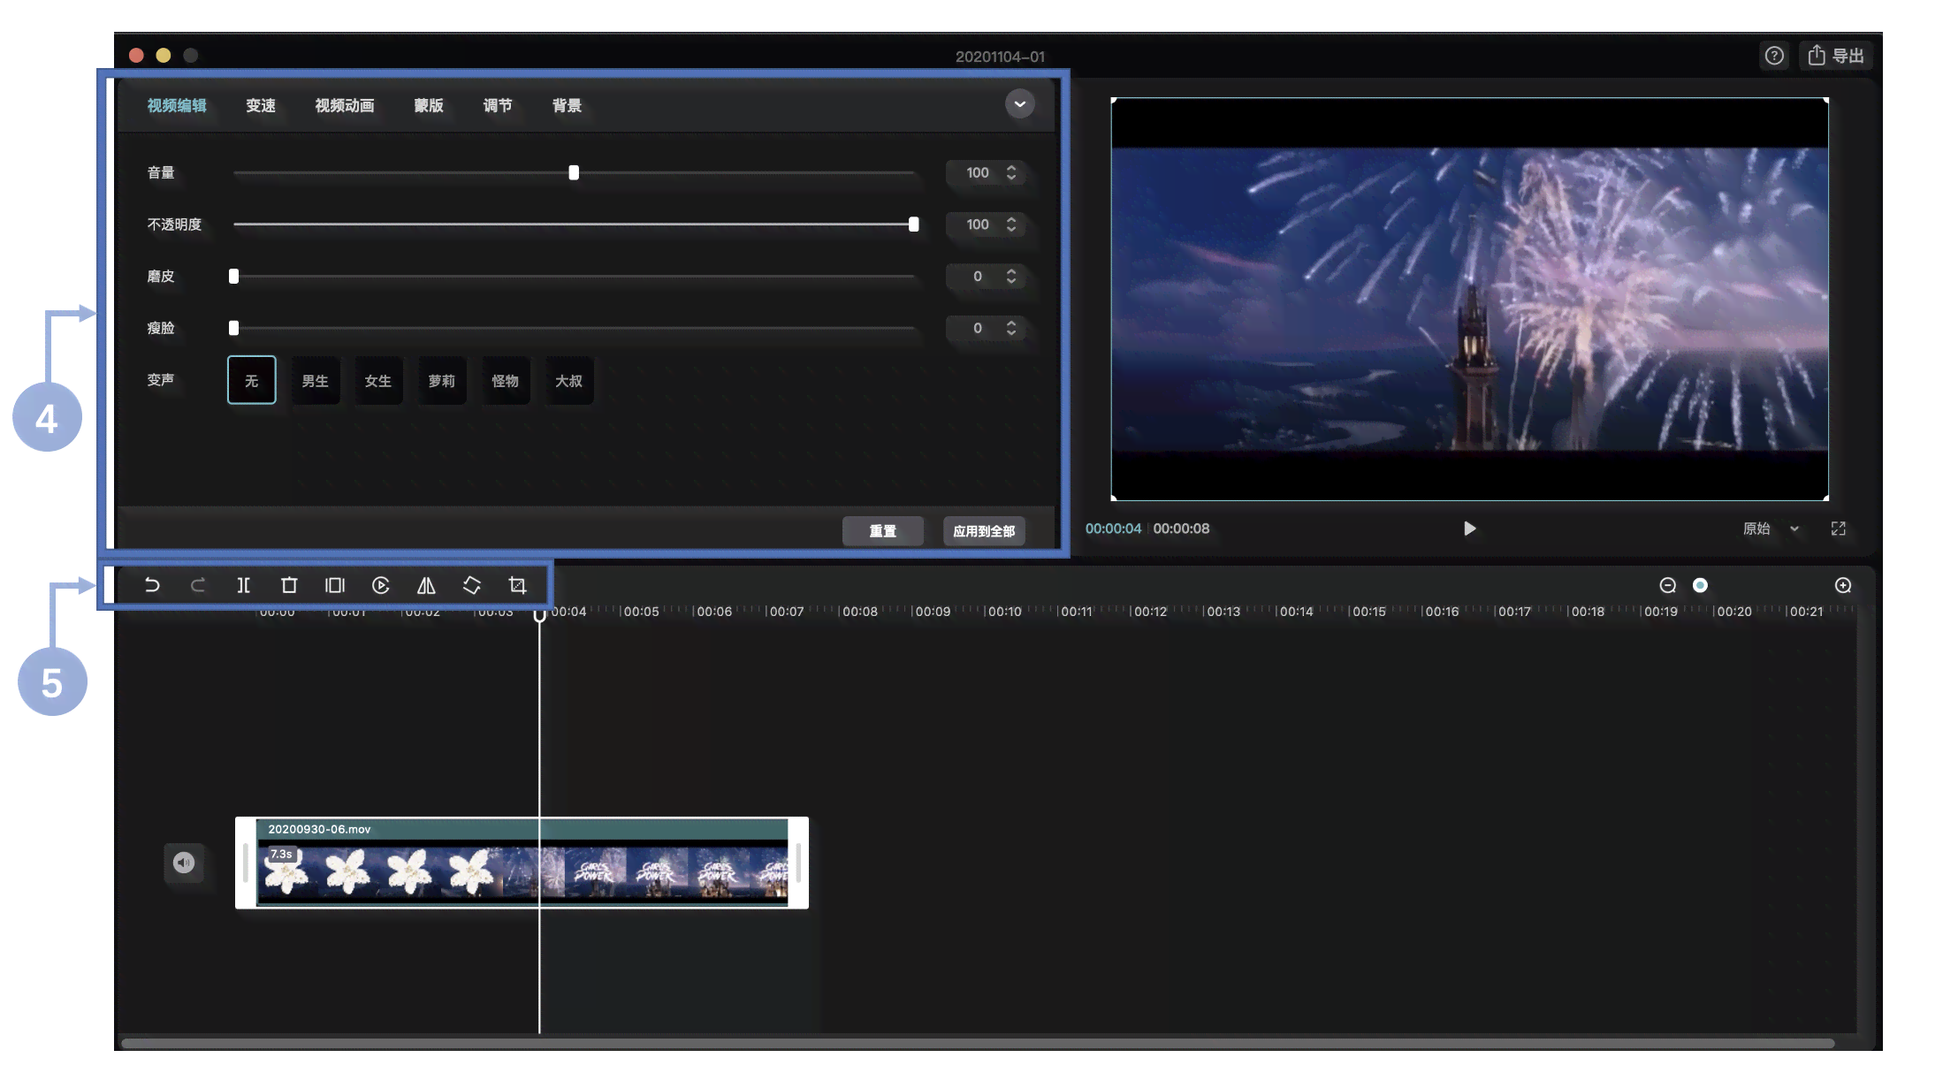Expand the panel options chevron
This screenshot has width=1943, height=1073.
click(1020, 103)
